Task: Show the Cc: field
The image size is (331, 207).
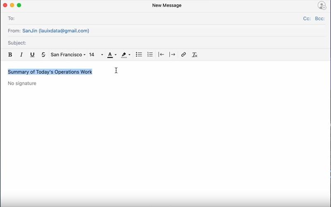Action: (x=307, y=19)
